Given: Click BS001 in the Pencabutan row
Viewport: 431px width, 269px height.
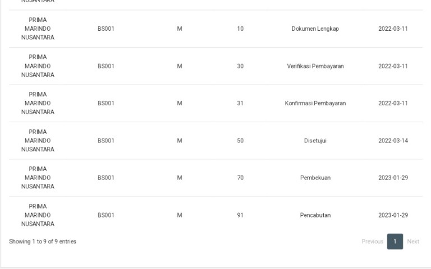Looking at the screenshot, I should [x=106, y=215].
